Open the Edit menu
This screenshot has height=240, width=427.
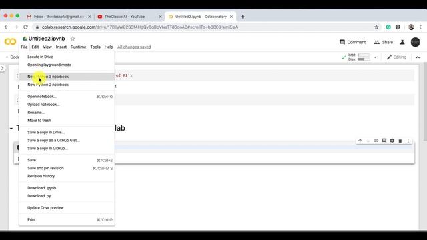[x=35, y=47]
